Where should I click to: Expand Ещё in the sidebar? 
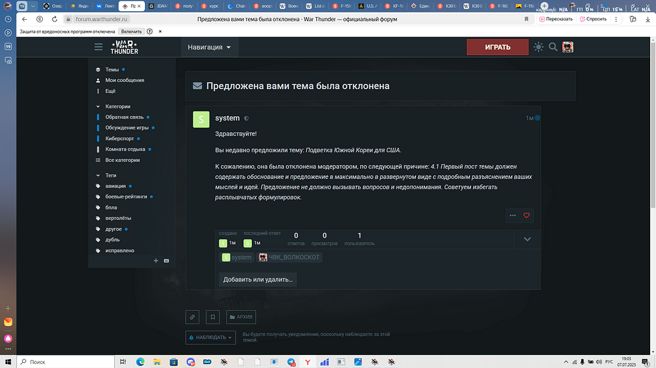pyautogui.click(x=110, y=91)
